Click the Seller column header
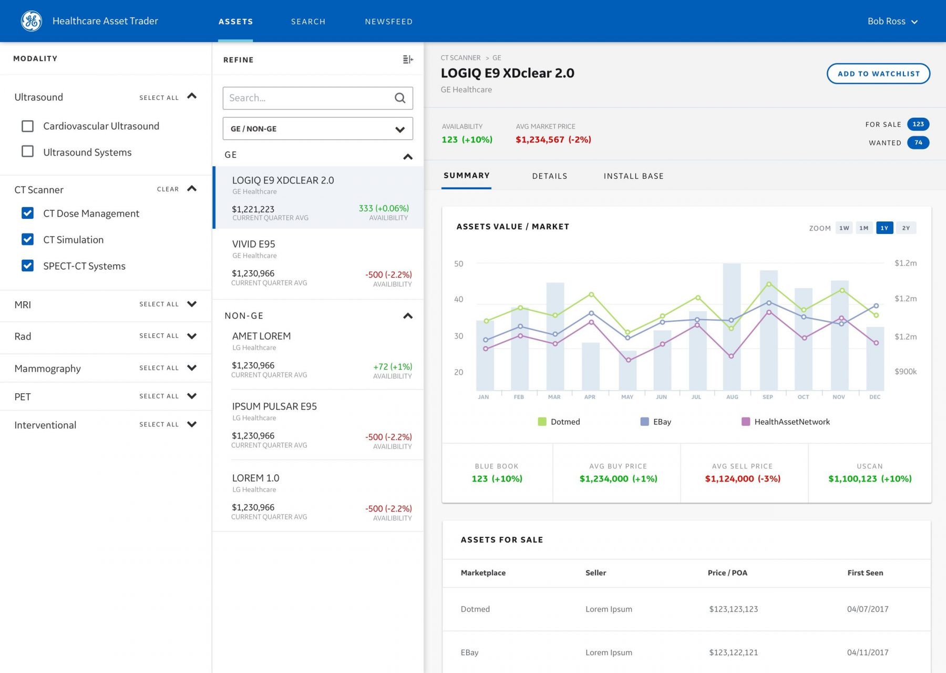946x673 pixels. 595,573
